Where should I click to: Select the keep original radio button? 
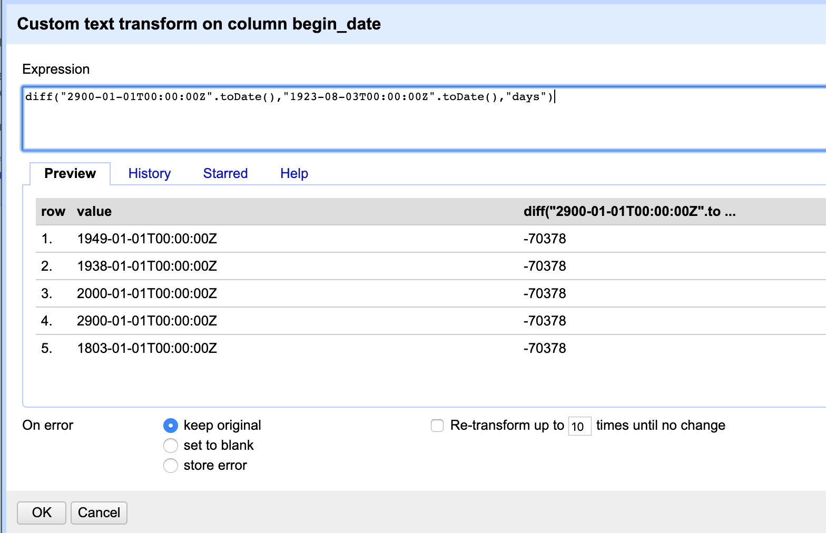[x=171, y=426]
